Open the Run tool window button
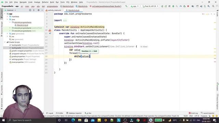The image size is (219, 123). 88,113
